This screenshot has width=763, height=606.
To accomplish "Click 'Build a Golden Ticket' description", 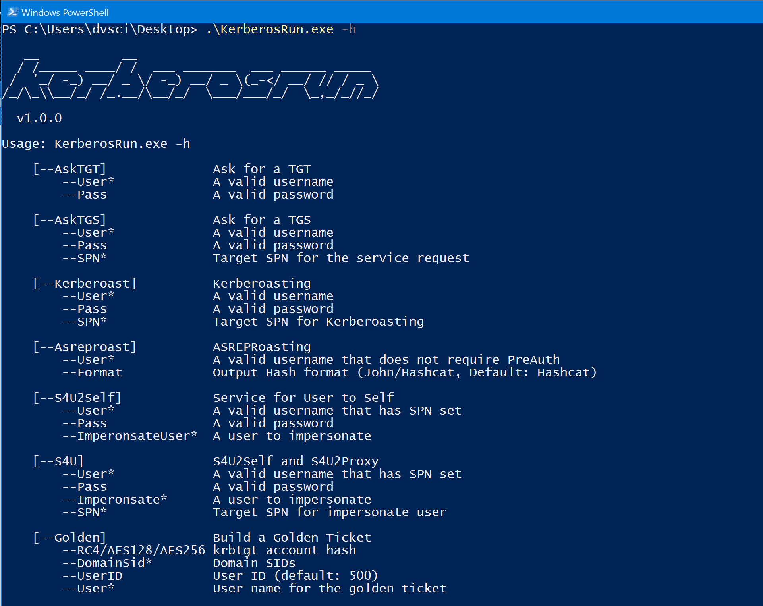I will coord(292,538).
